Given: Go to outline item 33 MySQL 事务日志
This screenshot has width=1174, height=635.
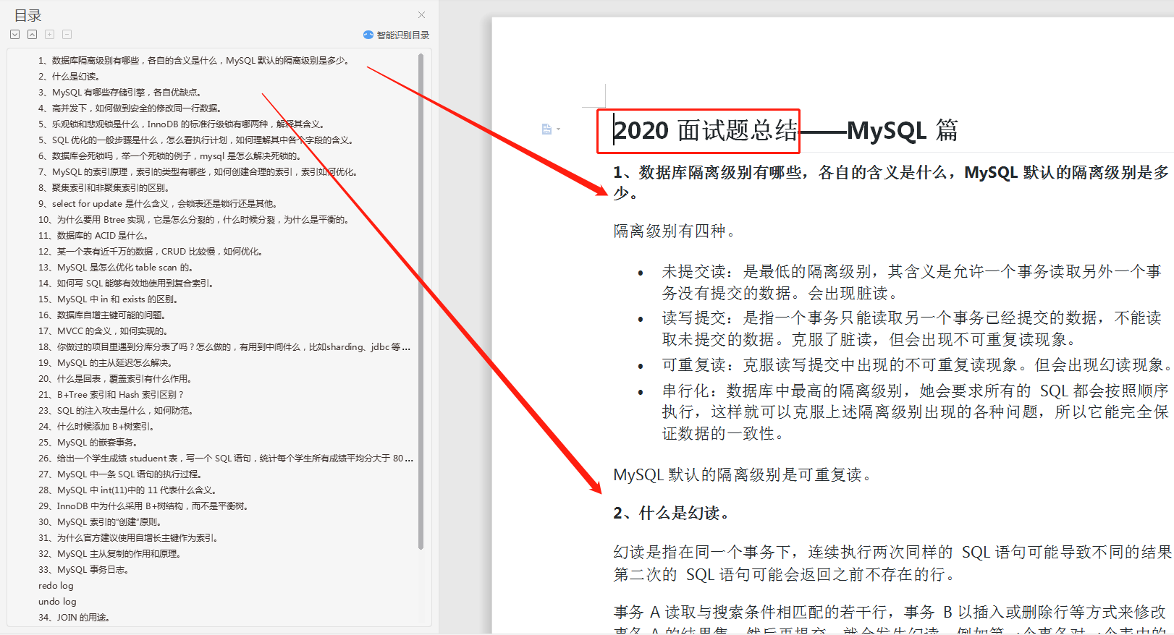Looking at the screenshot, I should (84, 570).
